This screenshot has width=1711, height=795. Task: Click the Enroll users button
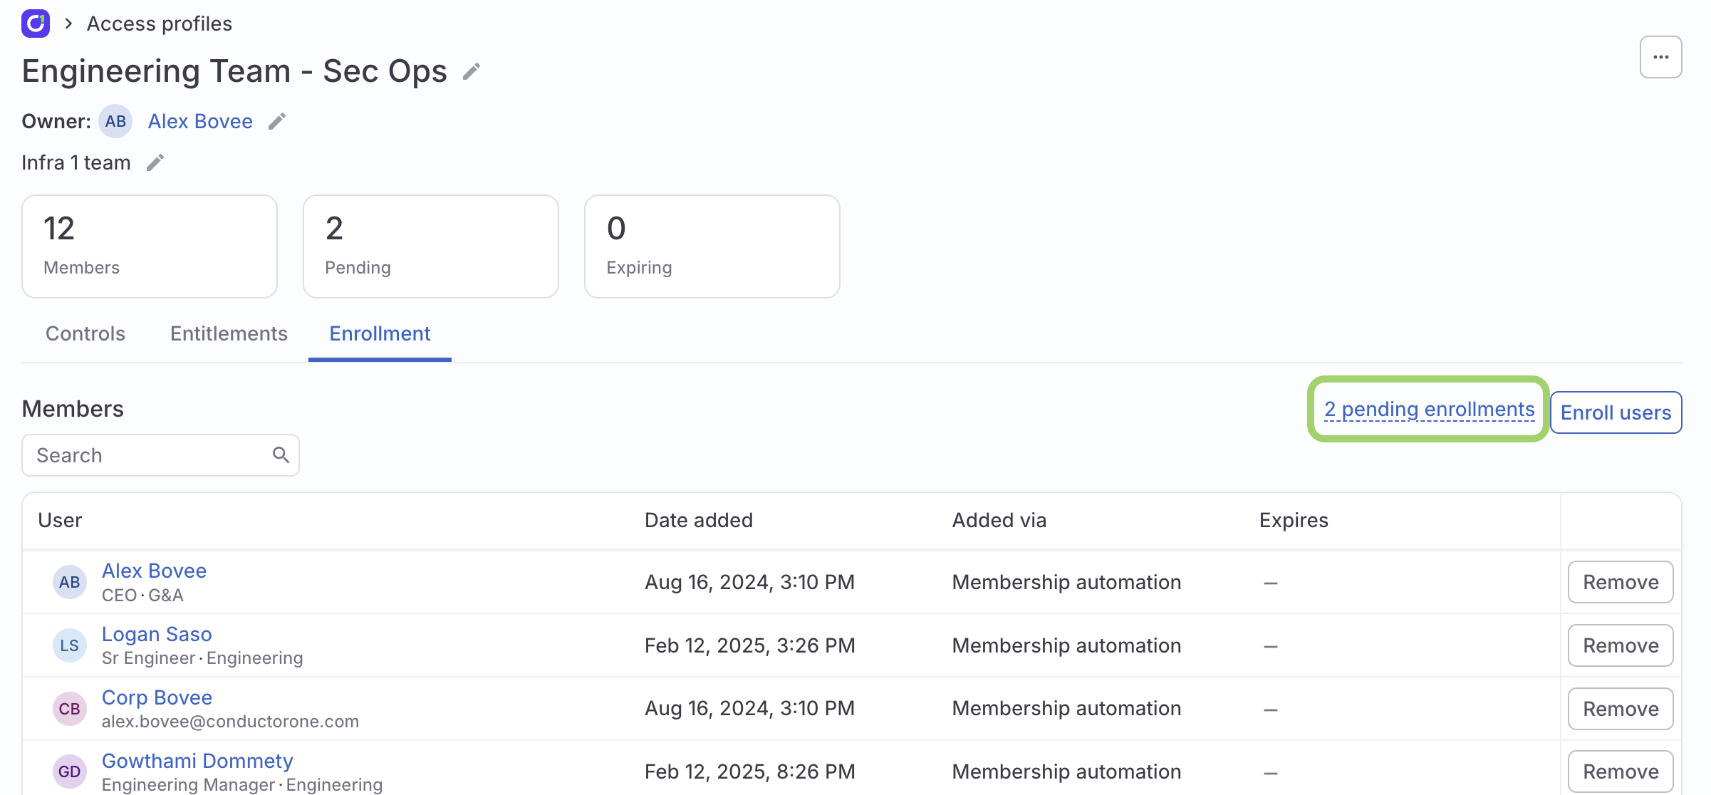[x=1616, y=412]
